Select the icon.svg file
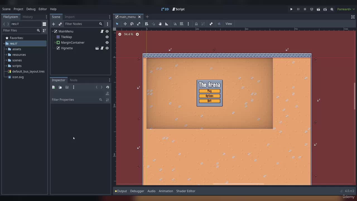This screenshot has width=357, height=201. pos(16,77)
